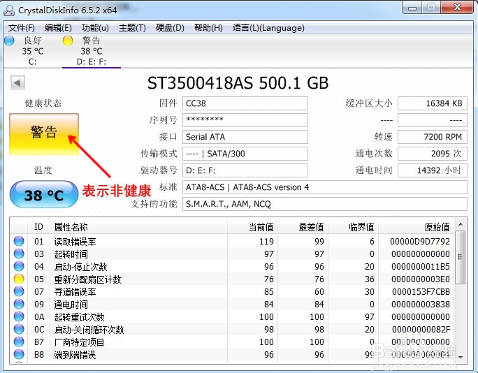This screenshot has height=373, width=478.
Task: Close the CrystalDiskInfo window
Action: click(x=456, y=7)
